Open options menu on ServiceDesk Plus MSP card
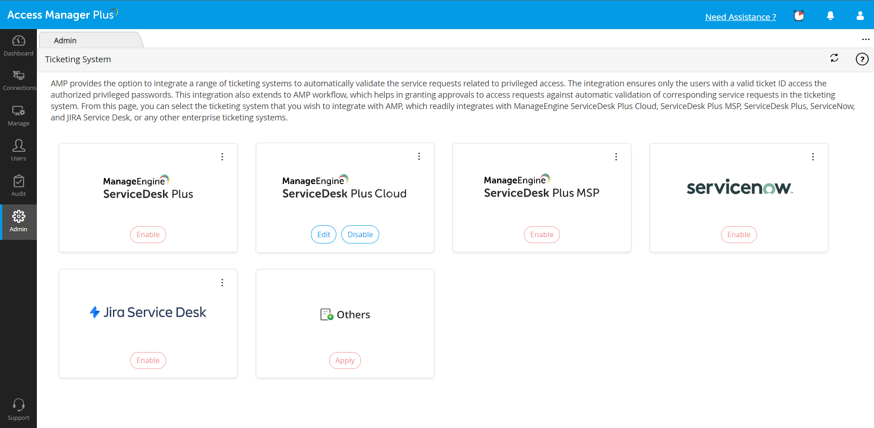The width and height of the screenshot is (874, 428). (x=616, y=157)
